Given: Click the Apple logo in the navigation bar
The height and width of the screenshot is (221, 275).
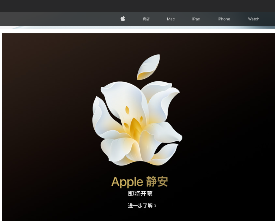Looking at the screenshot, I should click(123, 19).
